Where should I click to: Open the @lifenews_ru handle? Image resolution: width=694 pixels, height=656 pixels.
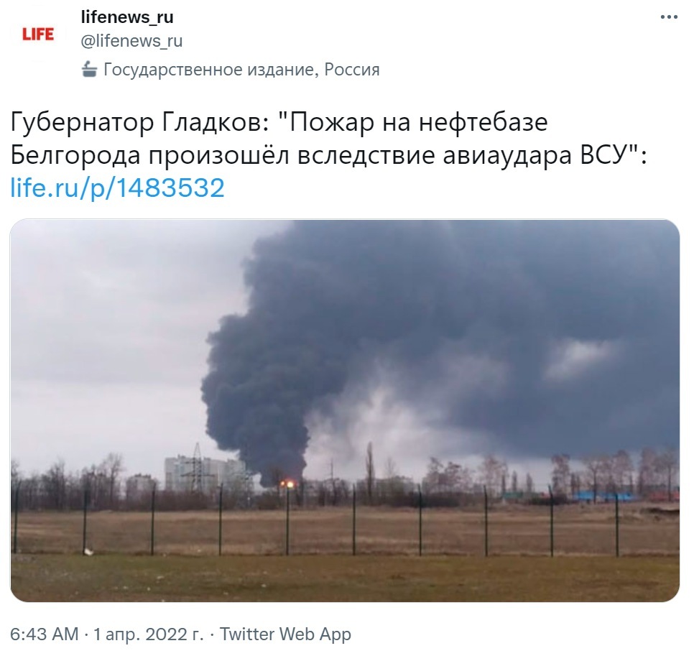click(x=131, y=41)
